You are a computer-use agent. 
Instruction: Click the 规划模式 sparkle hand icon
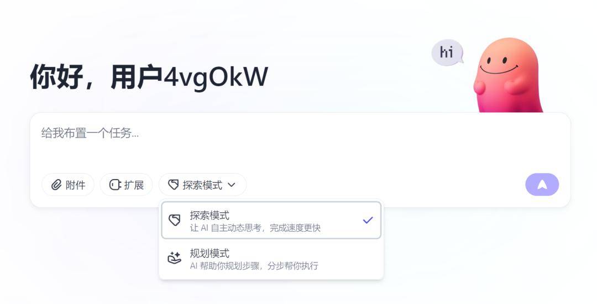tap(175, 258)
